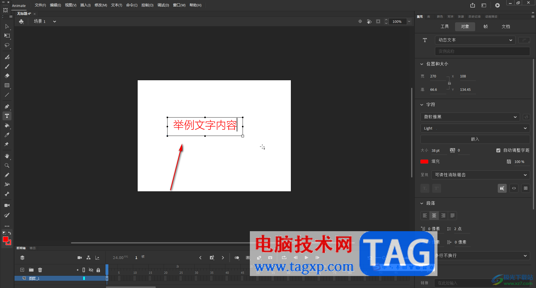Click the red text fill color swatch
The image size is (536, 288).
click(424, 162)
